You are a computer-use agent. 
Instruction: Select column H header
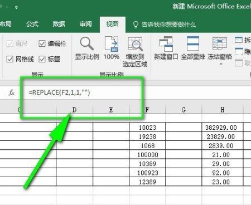pos(223,110)
